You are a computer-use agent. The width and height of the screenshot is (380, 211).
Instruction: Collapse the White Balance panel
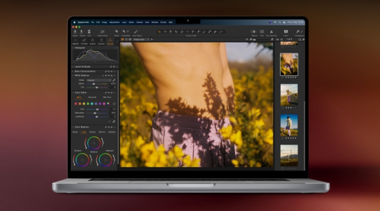pos(73,76)
